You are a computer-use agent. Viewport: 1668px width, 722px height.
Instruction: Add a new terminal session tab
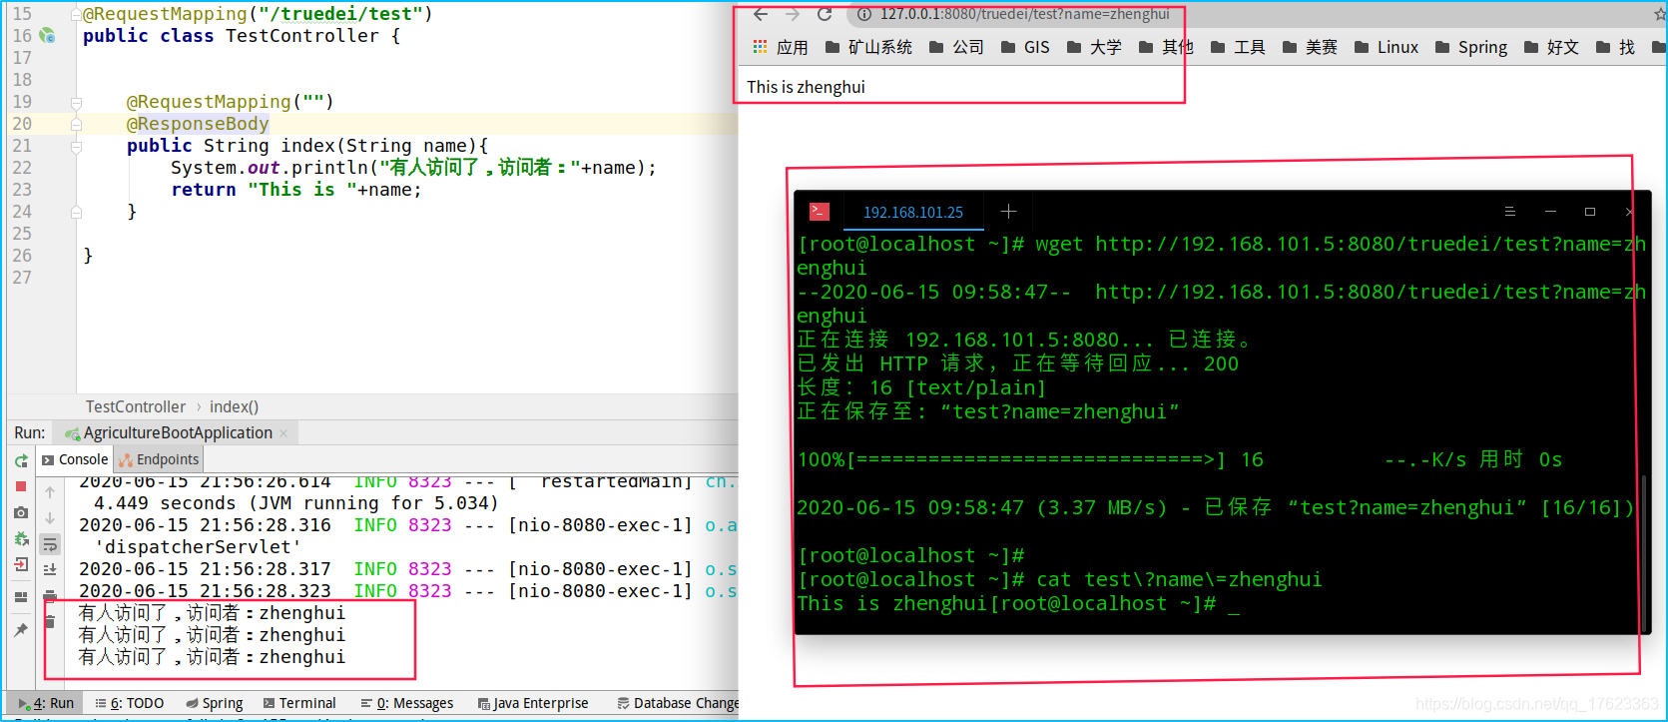(1008, 211)
